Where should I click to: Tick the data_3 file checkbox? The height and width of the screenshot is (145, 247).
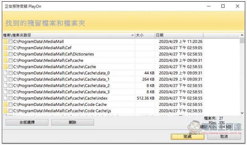coord(10,92)
